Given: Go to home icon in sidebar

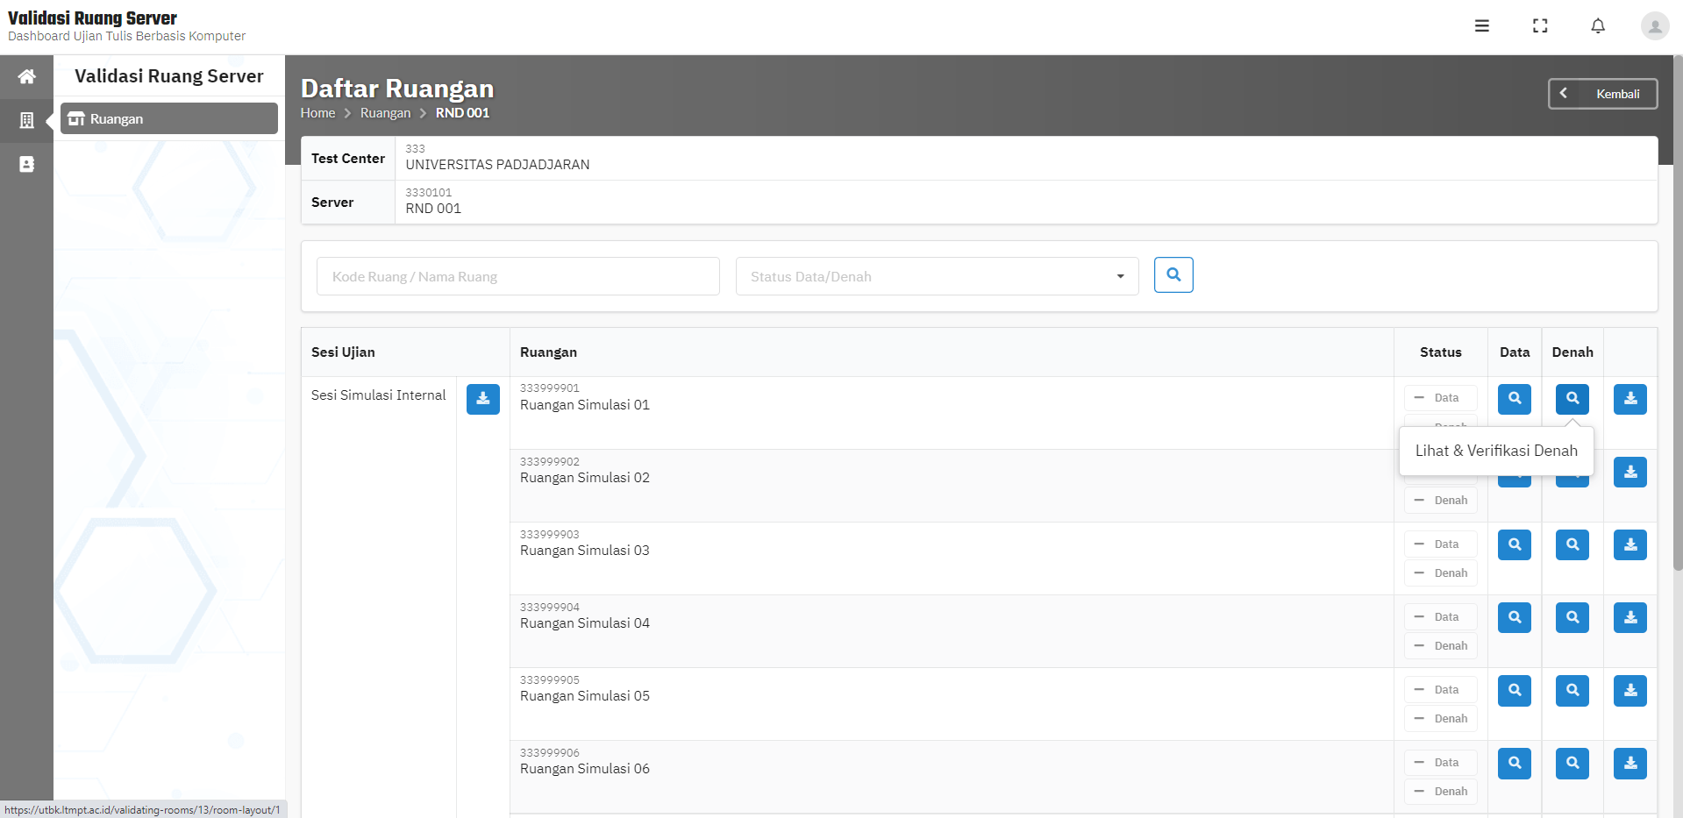Looking at the screenshot, I should click(x=27, y=76).
